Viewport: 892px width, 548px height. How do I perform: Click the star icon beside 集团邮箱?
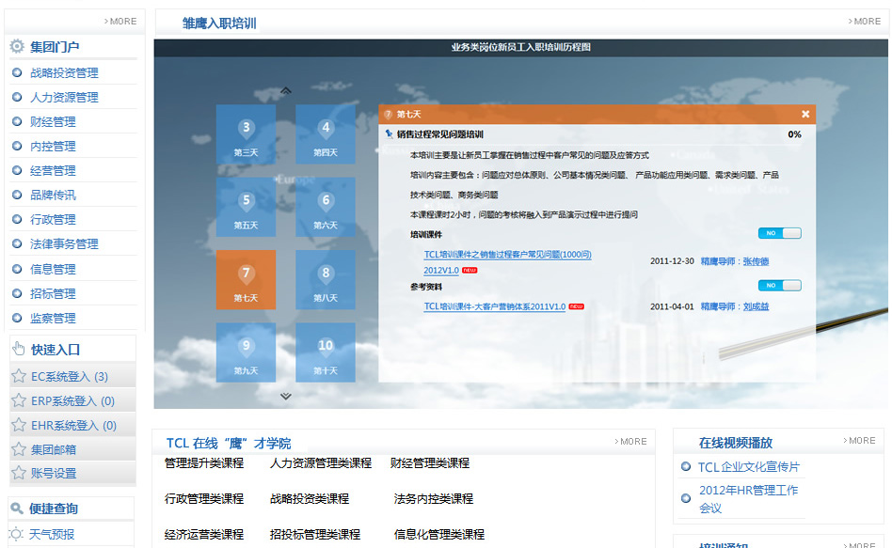[19, 449]
